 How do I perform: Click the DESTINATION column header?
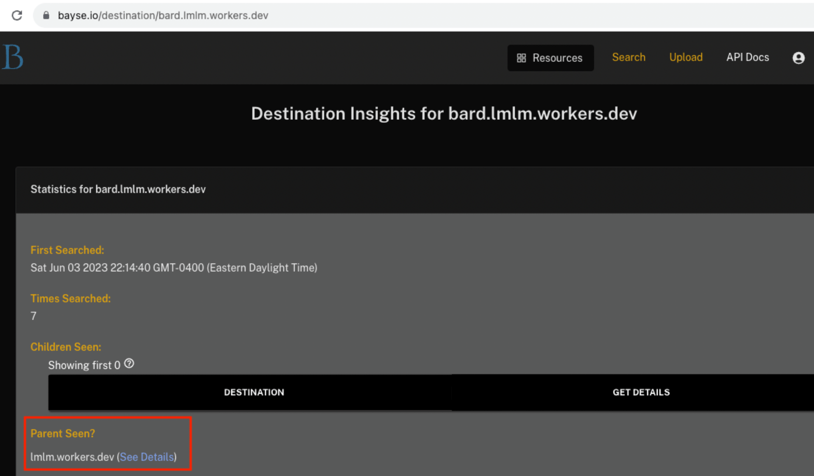[x=254, y=392]
